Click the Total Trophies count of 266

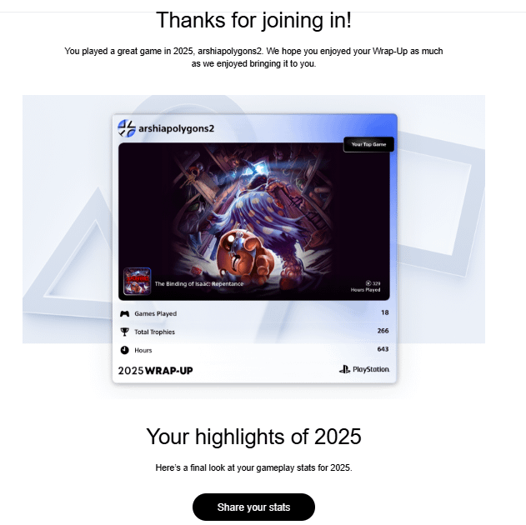point(383,331)
